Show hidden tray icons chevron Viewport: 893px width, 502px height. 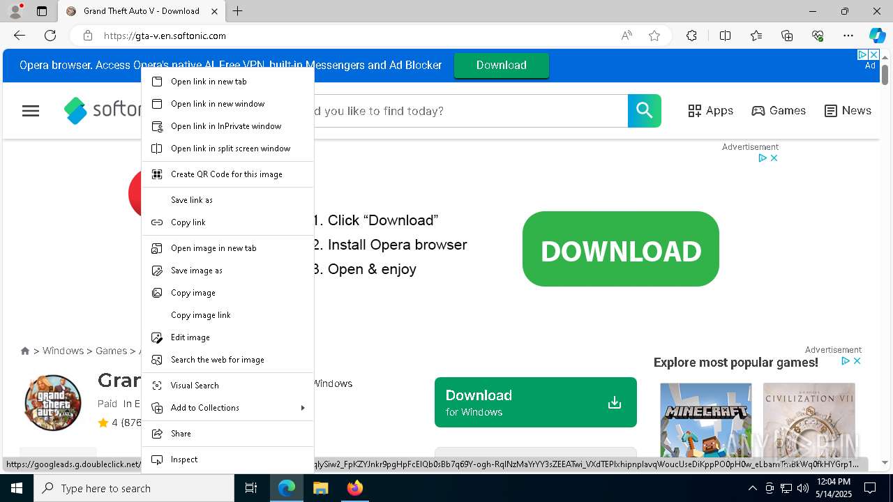click(752, 488)
